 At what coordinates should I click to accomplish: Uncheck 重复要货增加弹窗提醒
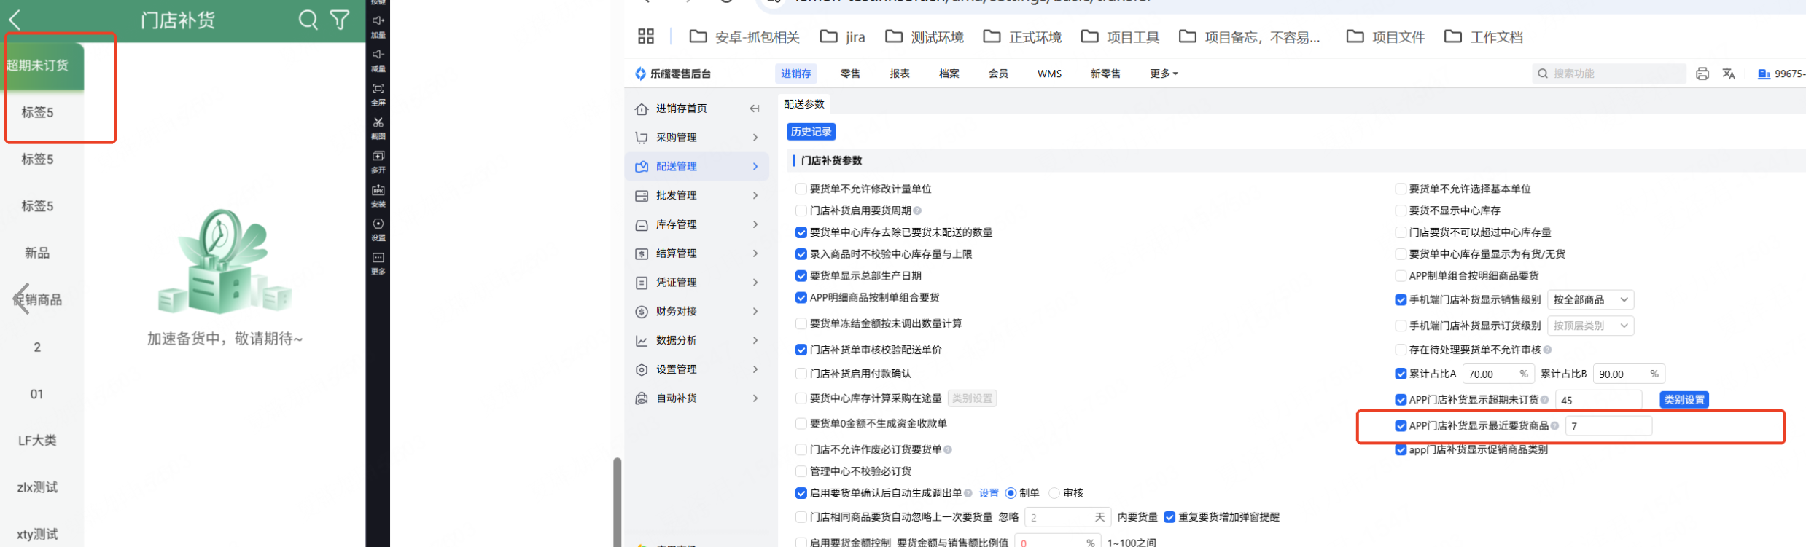pos(1169,517)
